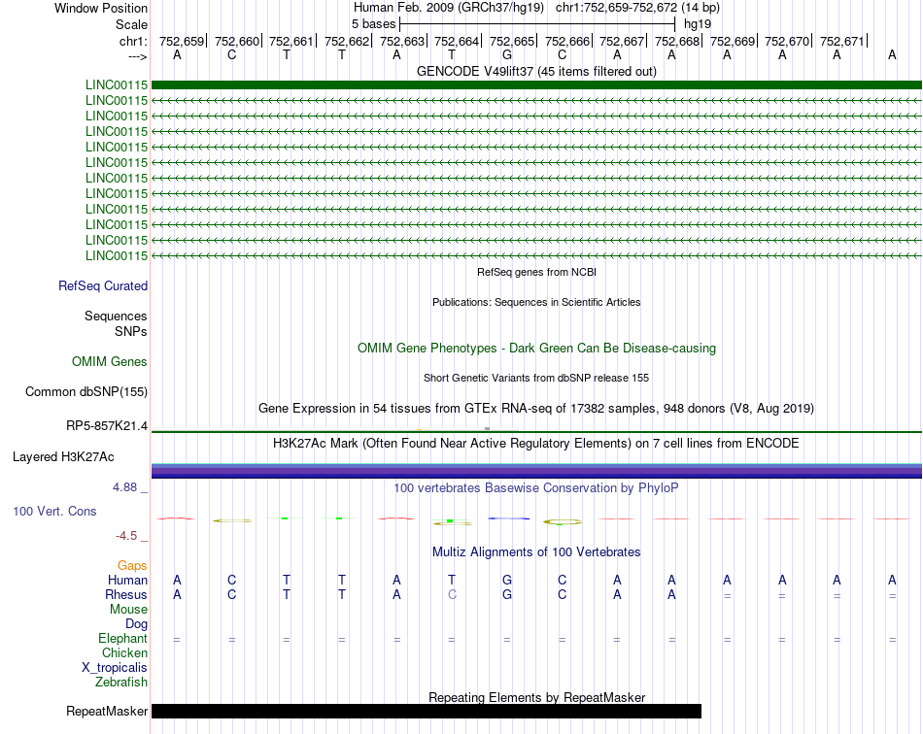923x734 pixels.
Task: Click the ---> strand direction arrow label
Action: tap(138, 57)
